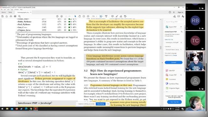Viewport: 208px width, 117px height.
Task: Collapse the right tools pane arrow
Action: [x=162, y=63]
